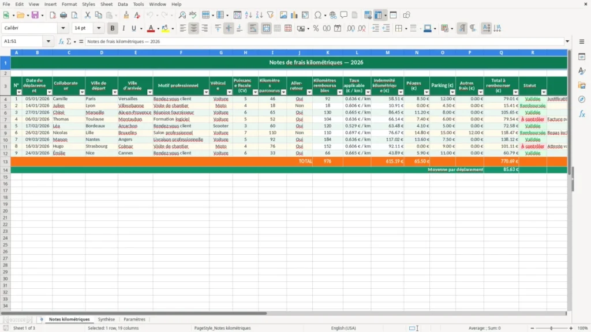Switch to the Synthèse sheet tab
The height and width of the screenshot is (332, 591).
tap(106, 319)
